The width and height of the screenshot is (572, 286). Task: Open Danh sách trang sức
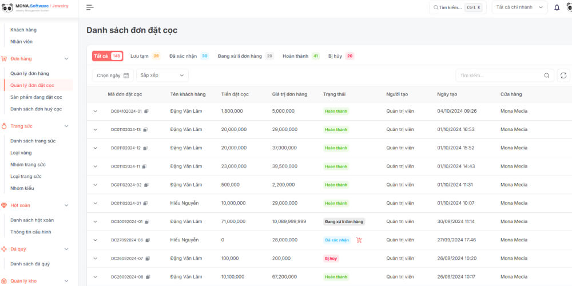[33, 141]
